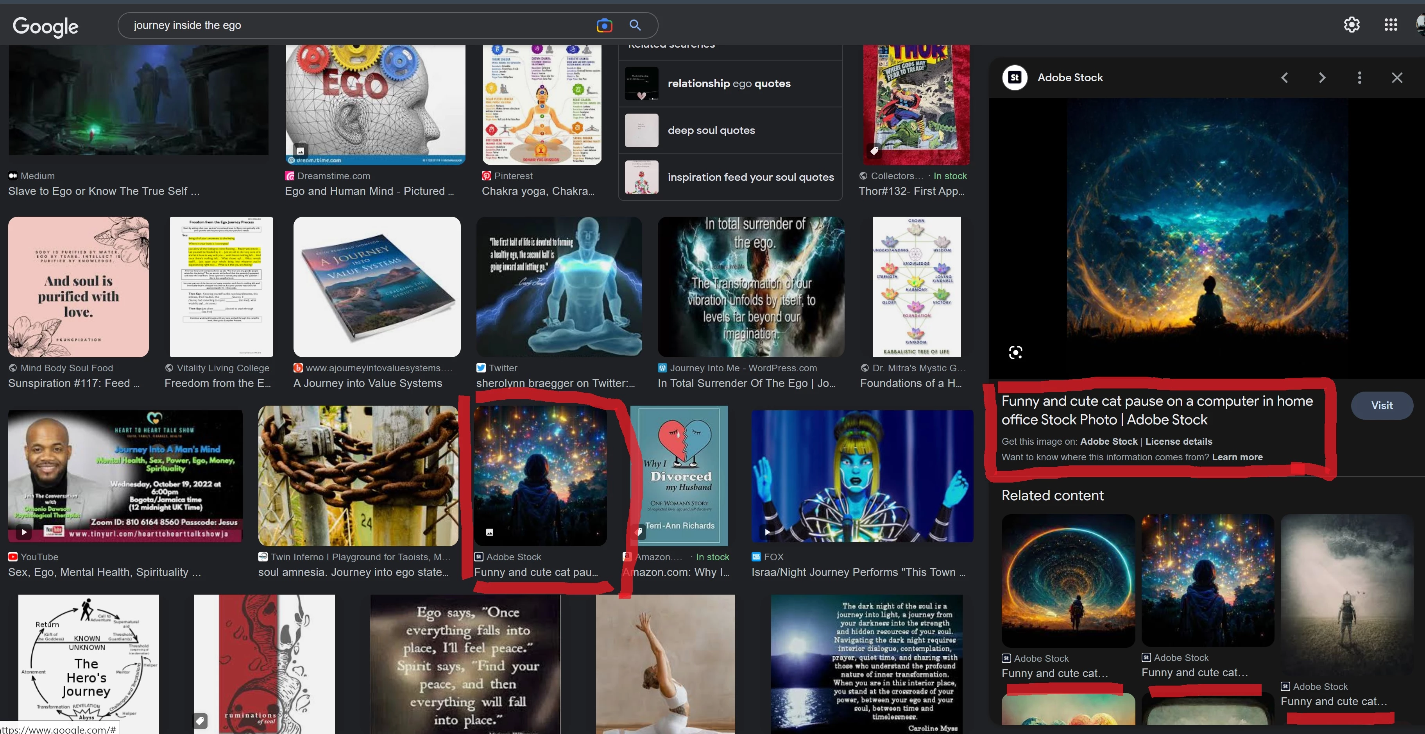Click the magnifying glass search button

pos(635,25)
